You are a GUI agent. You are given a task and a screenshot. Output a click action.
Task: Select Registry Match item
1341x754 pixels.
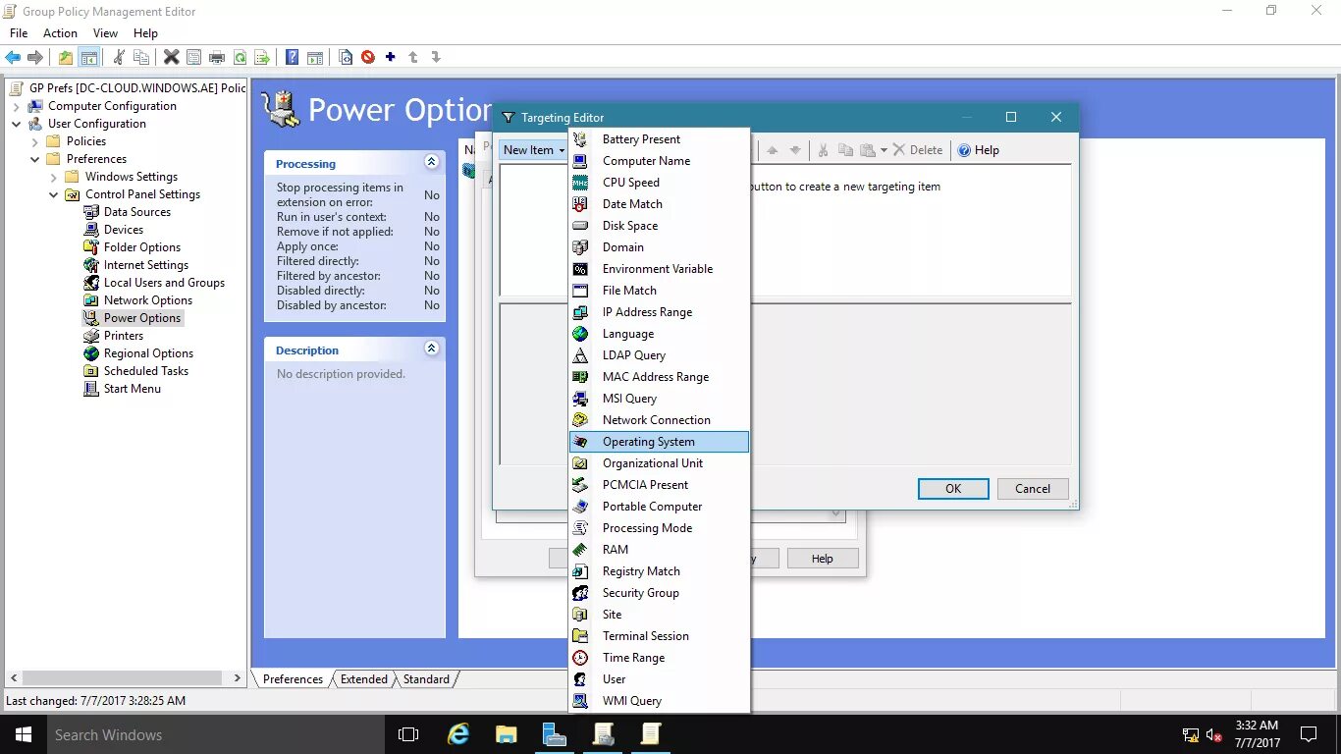(x=659, y=571)
